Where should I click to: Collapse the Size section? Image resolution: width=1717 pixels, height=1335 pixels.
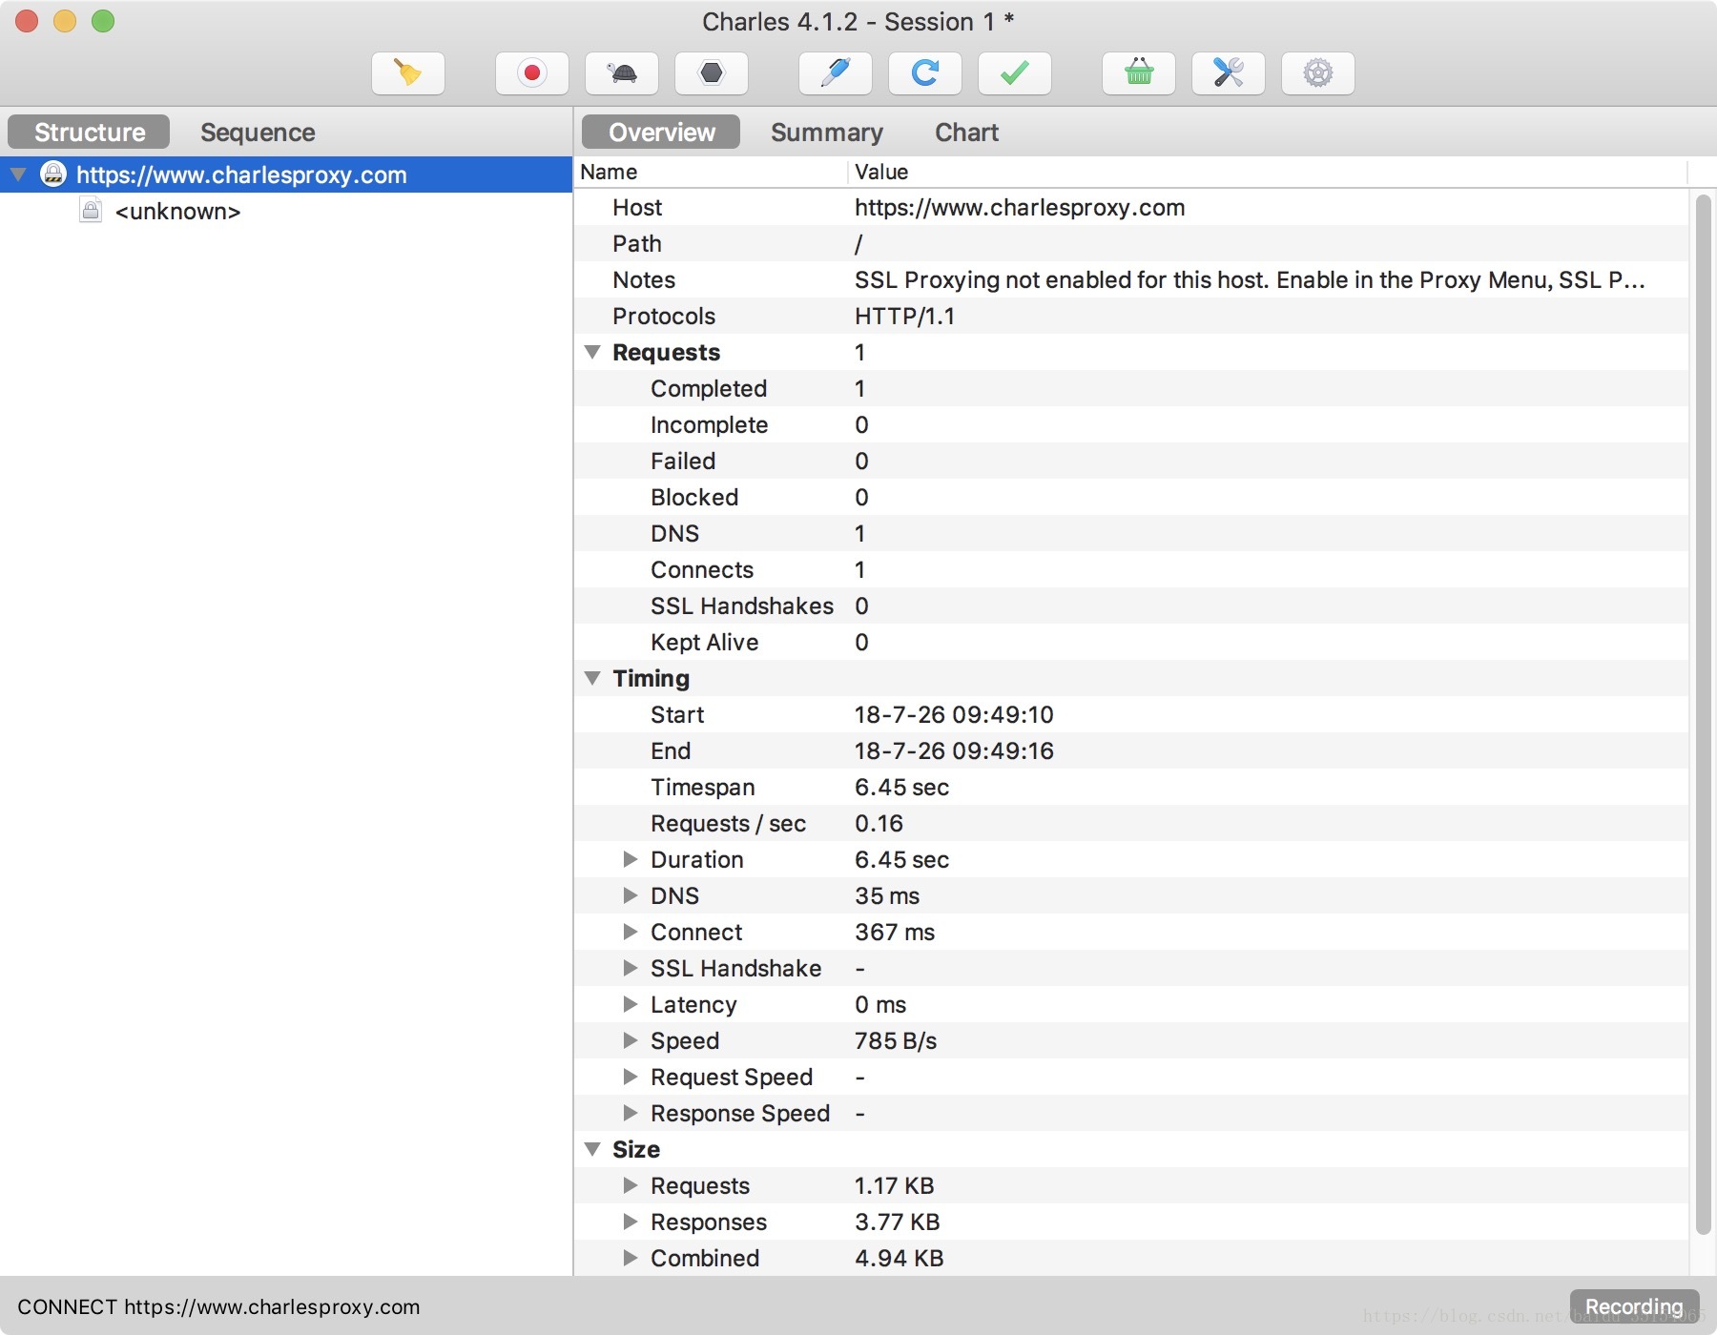[x=592, y=1149]
